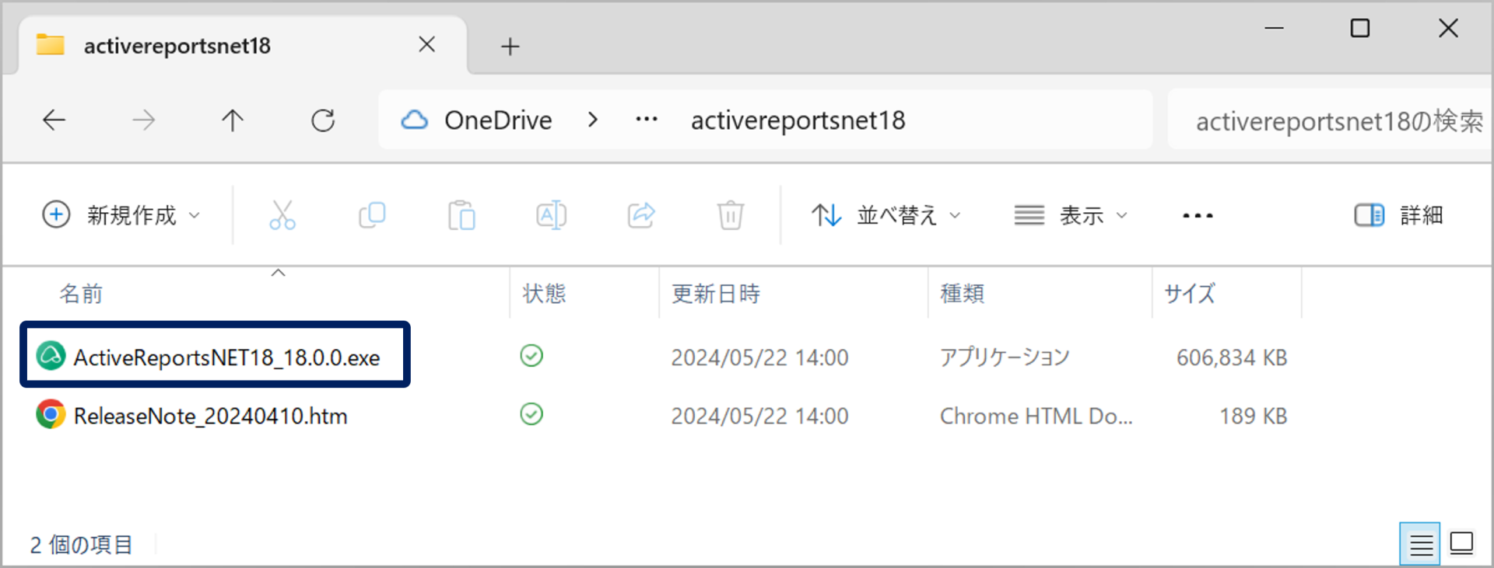Click the アプリケーション type cell
Viewport: 1494px width, 568px height.
tap(1005, 357)
